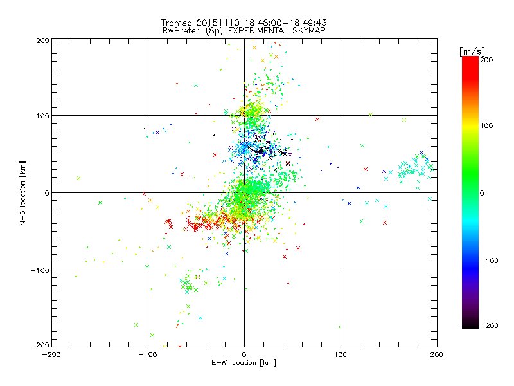514x386 pixels.
Task: Click the colorbar tick label '0'
Action: tap(482, 194)
